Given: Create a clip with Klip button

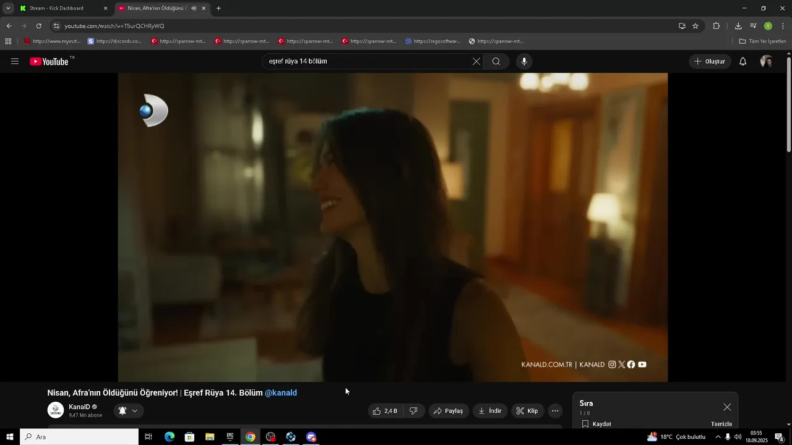Looking at the screenshot, I should click(x=527, y=411).
